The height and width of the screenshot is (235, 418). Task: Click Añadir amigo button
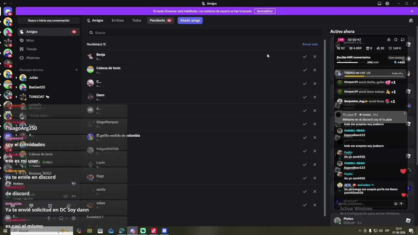pyautogui.click(x=190, y=20)
